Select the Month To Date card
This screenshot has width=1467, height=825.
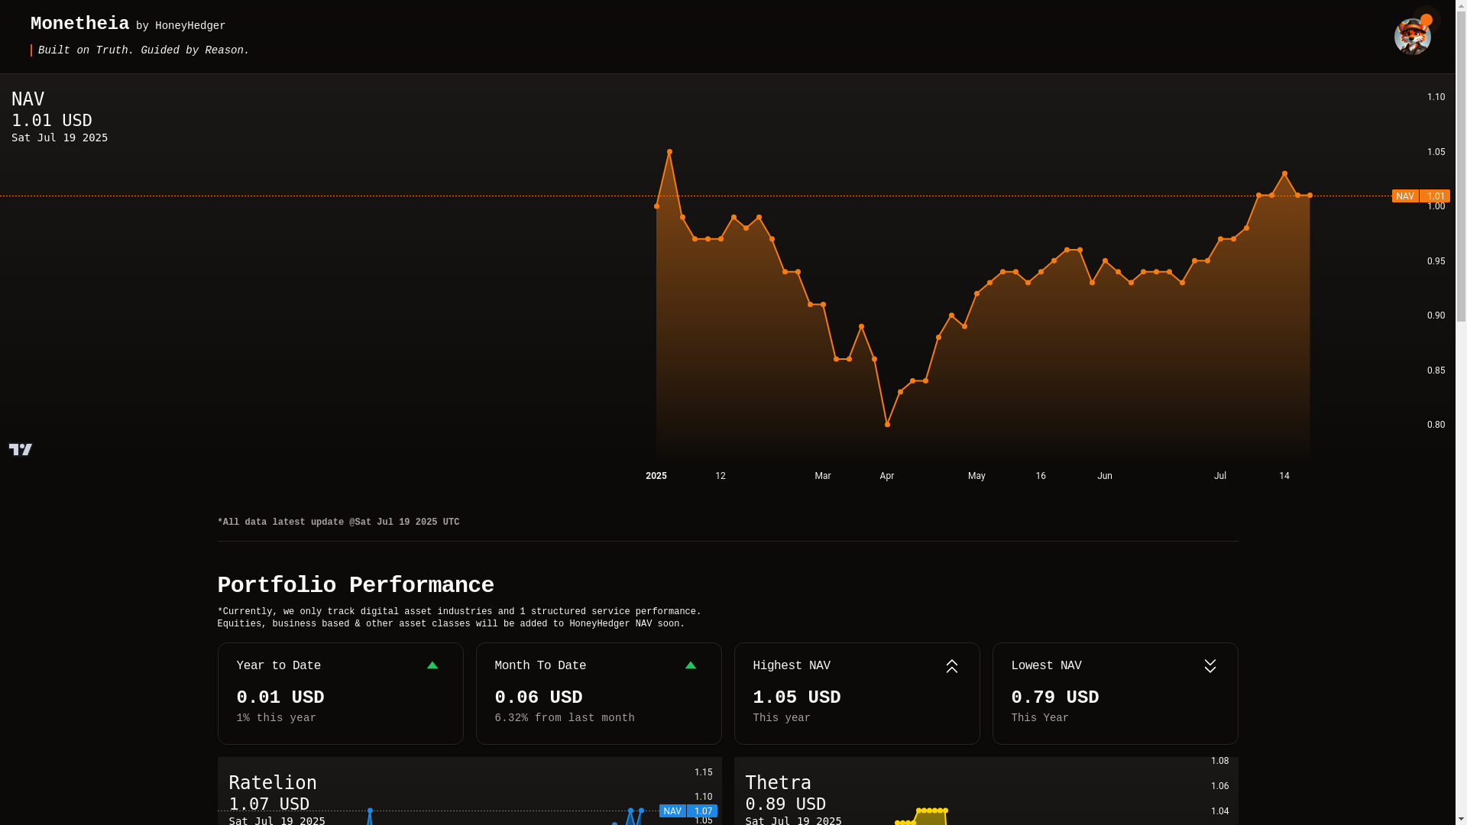coord(599,694)
